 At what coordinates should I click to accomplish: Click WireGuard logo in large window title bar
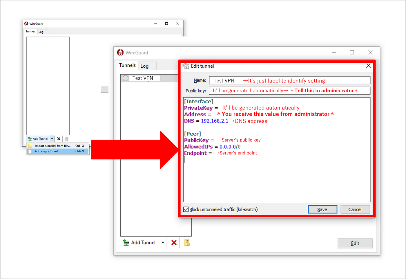120,53
